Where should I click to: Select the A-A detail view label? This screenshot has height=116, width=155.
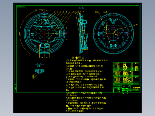point(39,64)
